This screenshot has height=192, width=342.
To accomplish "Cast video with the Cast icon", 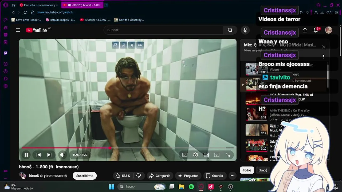I will tap(217, 155).
